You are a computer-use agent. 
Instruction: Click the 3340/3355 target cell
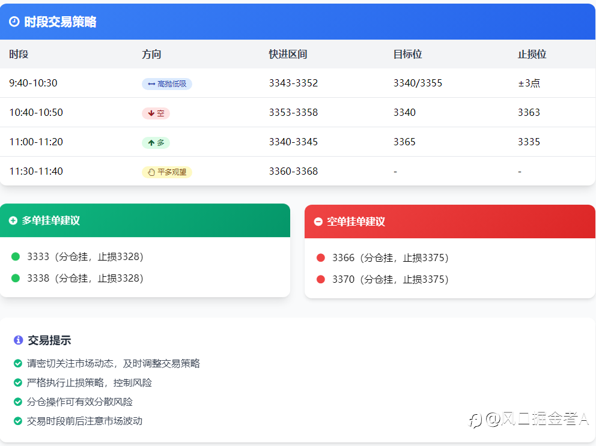tap(418, 83)
